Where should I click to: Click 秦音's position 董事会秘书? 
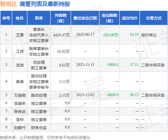pos(39,87)
